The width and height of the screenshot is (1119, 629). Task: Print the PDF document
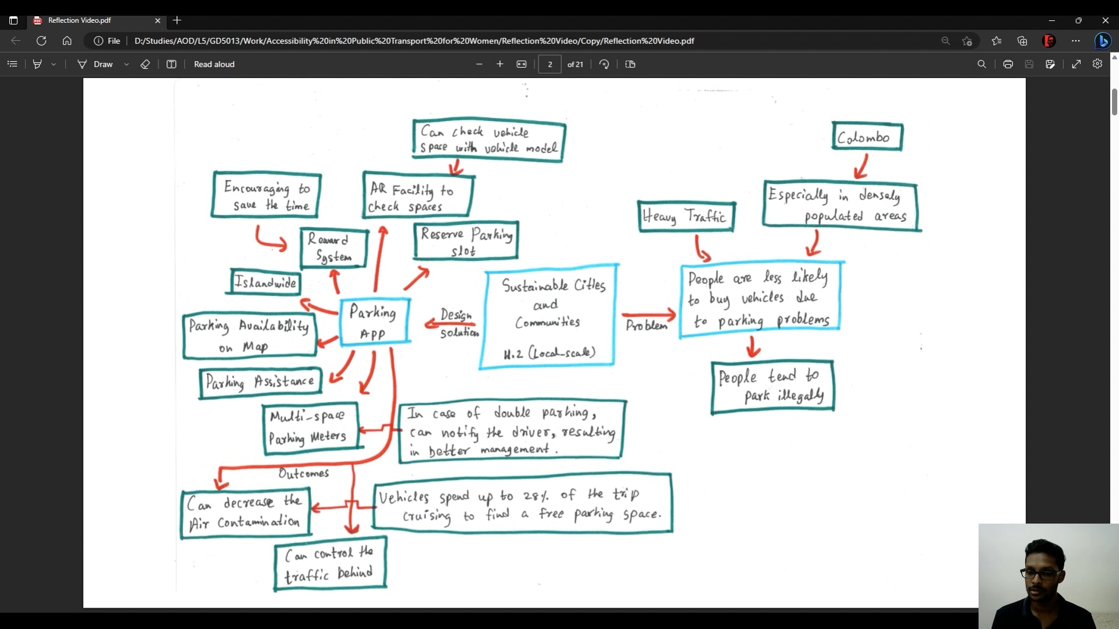click(x=1008, y=64)
